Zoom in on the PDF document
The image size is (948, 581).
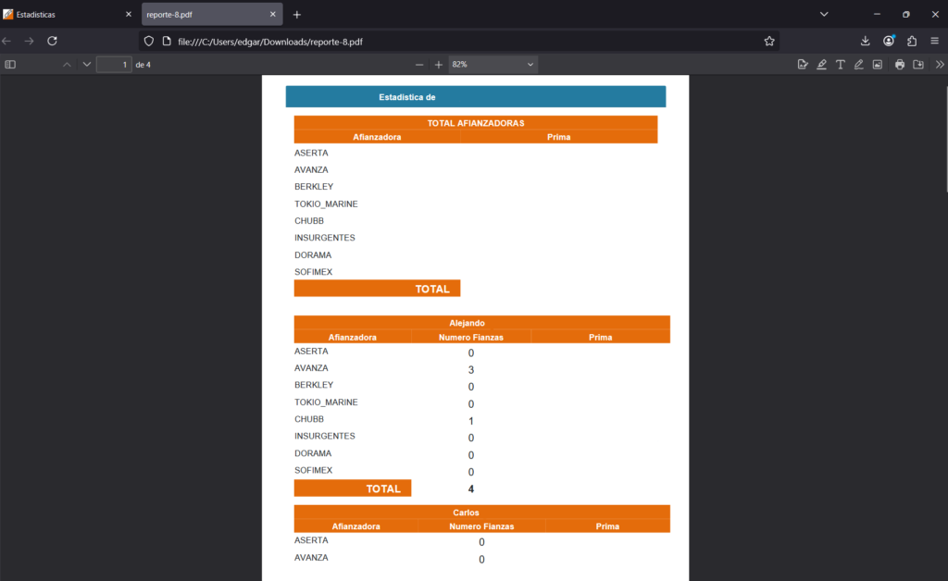(x=439, y=65)
